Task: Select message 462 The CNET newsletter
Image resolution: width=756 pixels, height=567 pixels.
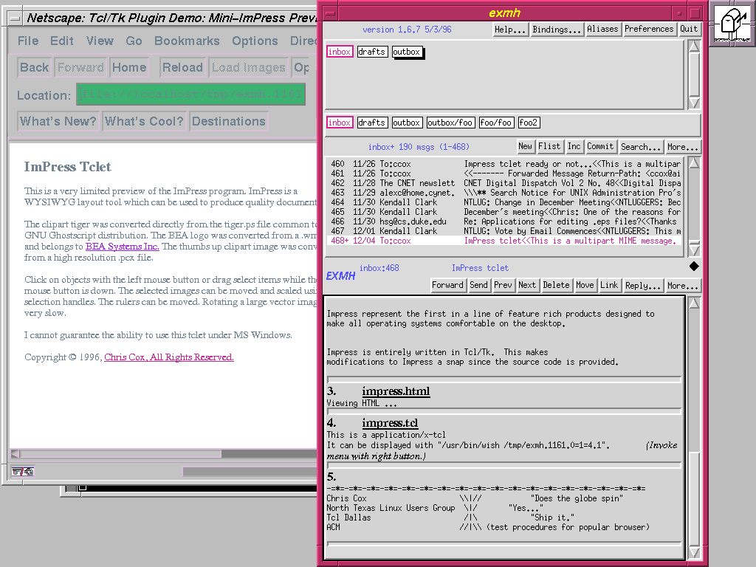Action: 504,183
